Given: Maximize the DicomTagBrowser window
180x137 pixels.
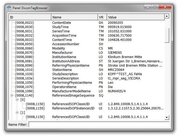Looking at the screenshot, I should coord(155,7).
